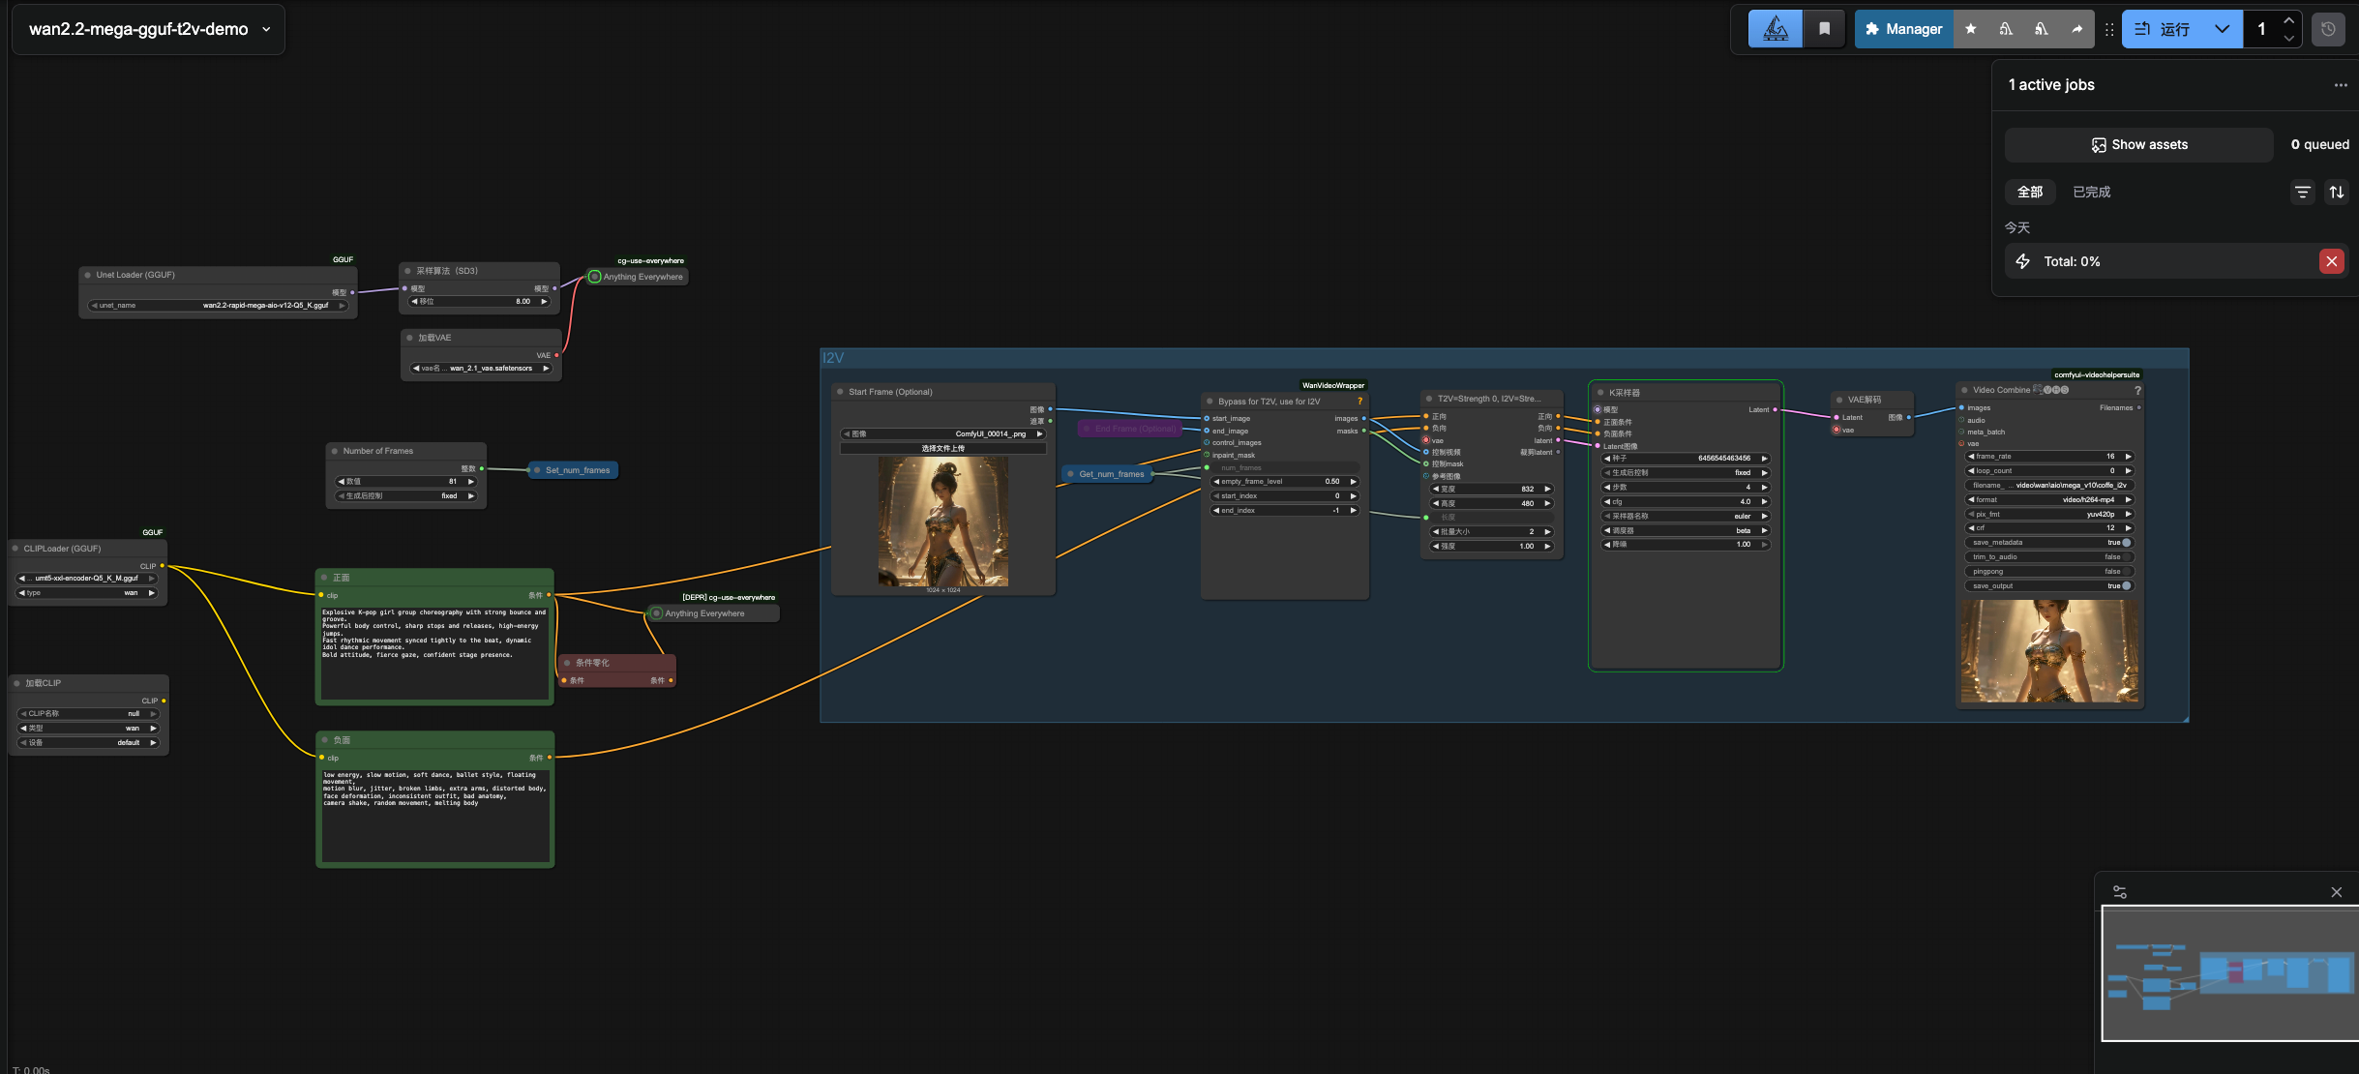2359x1074 pixels.
Task: Select the 全部 tab
Action: (x=2029, y=192)
